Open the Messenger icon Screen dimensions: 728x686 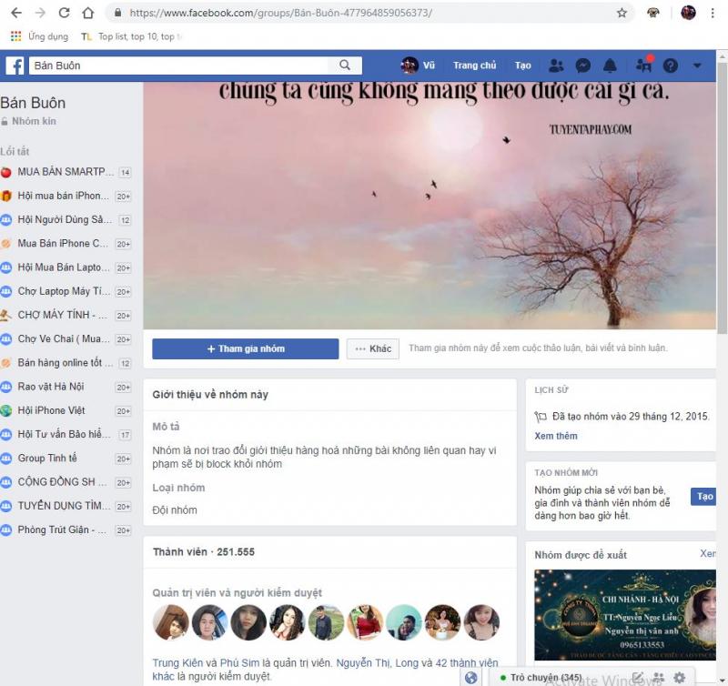point(583,66)
